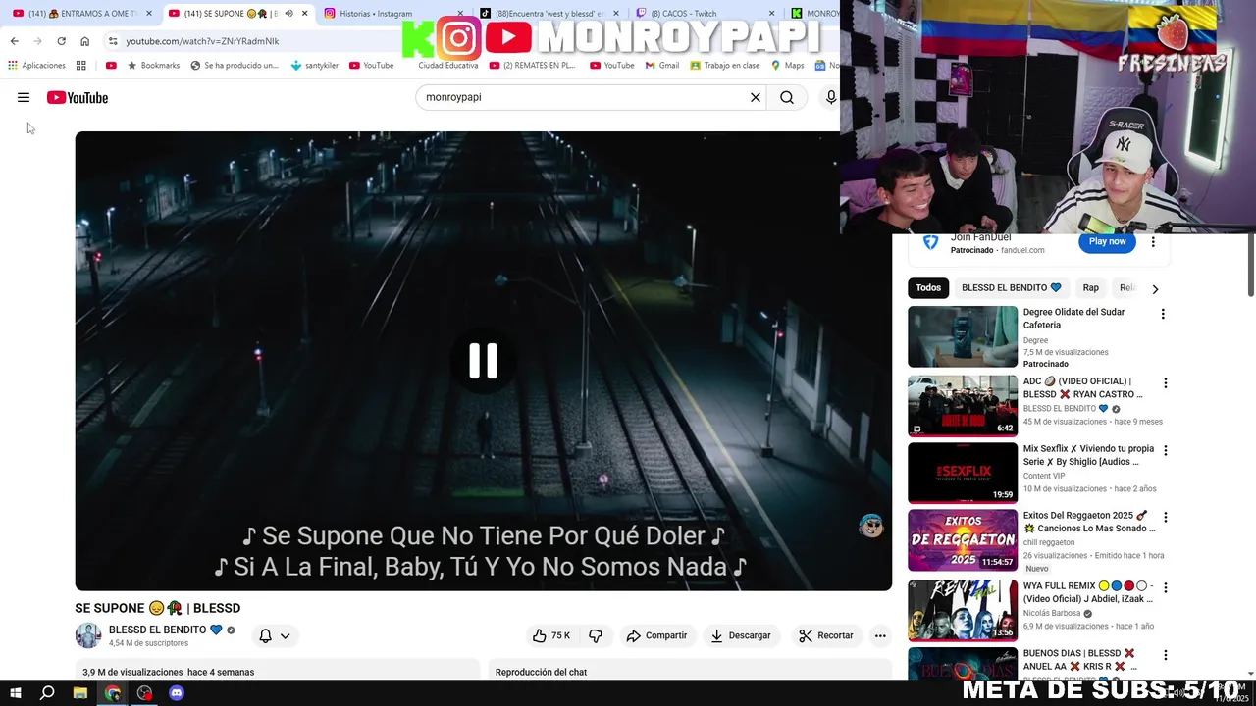The height and width of the screenshot is (706, 1256).
Task: Open the Gmail bookmark
Action: click(x=662, y=66)
